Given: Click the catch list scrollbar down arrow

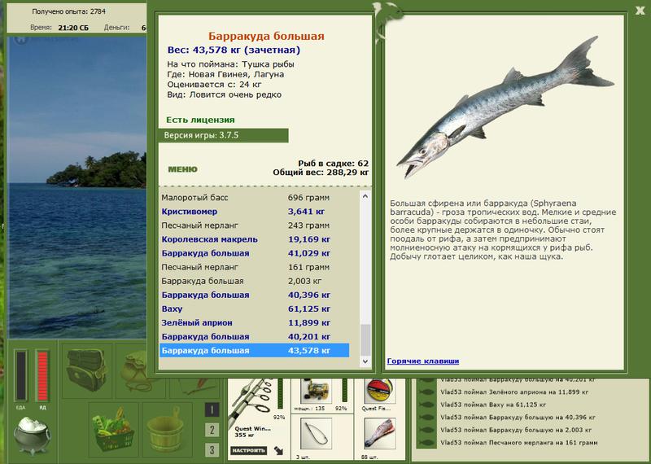Looking at the screenshot, I should click(x=365, y=361).
